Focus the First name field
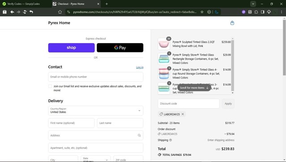This screenshot has height=162, width=286. pos(71,123)
